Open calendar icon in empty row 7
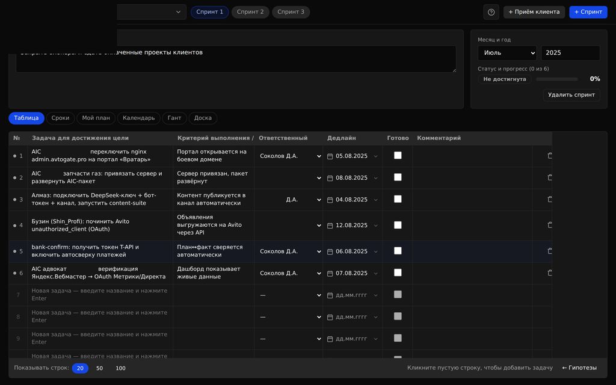616x385 pixels. point(330,295)
